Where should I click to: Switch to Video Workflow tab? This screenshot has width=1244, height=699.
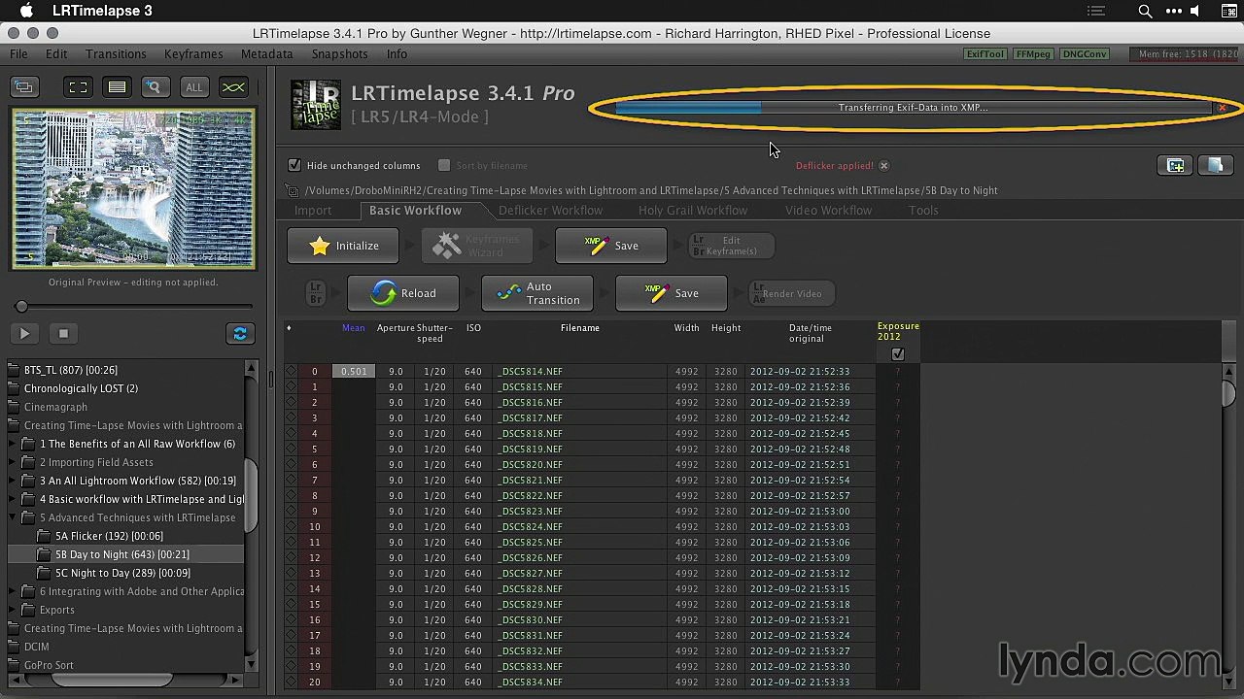click(828, 211)
